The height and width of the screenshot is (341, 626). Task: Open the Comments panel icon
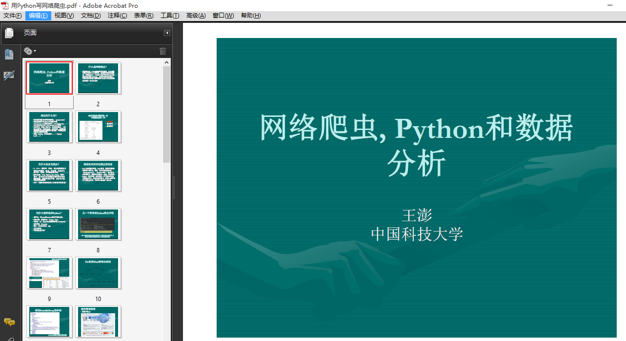[x=9, y=322]
